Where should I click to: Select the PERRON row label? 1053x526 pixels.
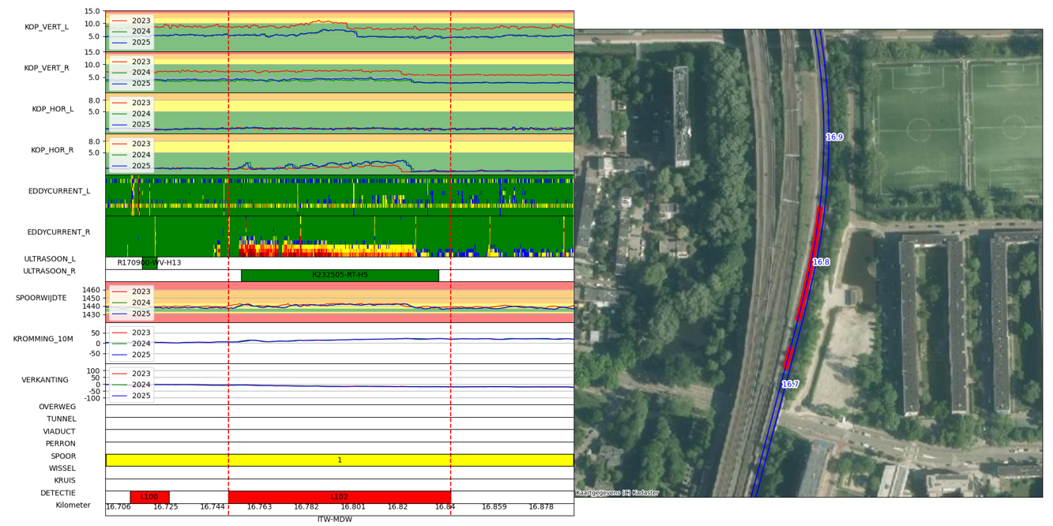(x=61, y=444)
